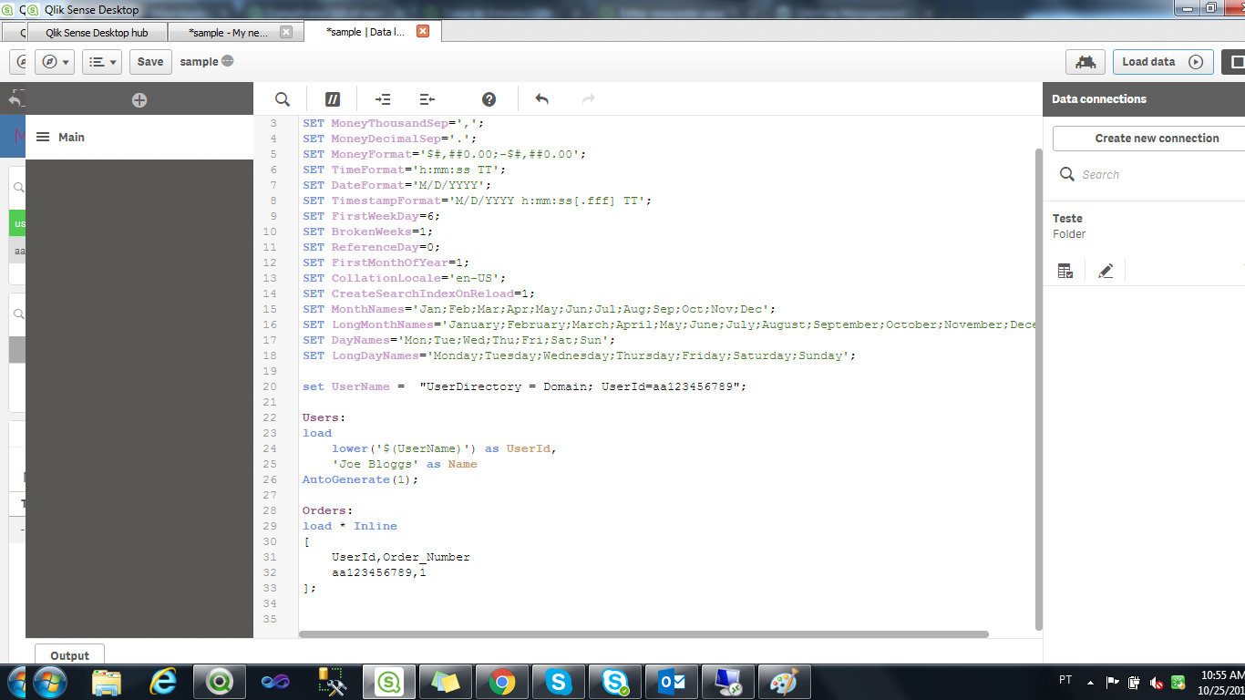Click the volume icon in system tray
Viewport: 1245px width, 700px height.
tap(1157, 682)
